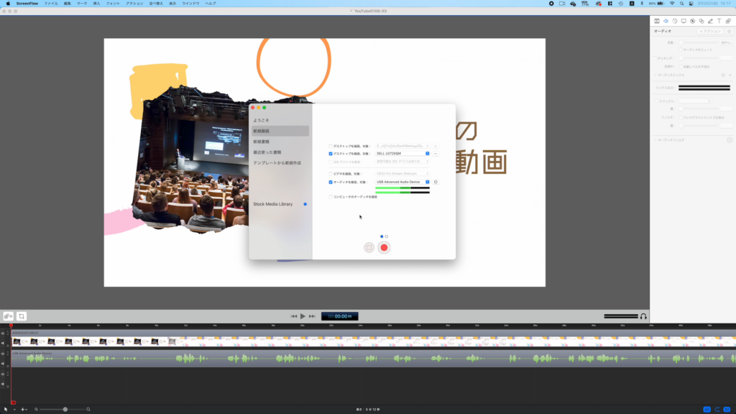The height and width of the screenshot is (414, 736).
Task: Open Stock Media Library from the sidebar
Action: pyautogui.click(x=272, y=203)
